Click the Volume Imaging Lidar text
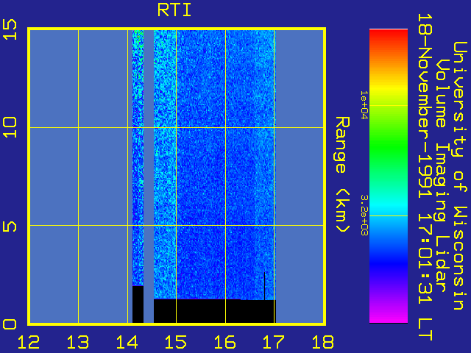The image size is (471, 353). 442,176
